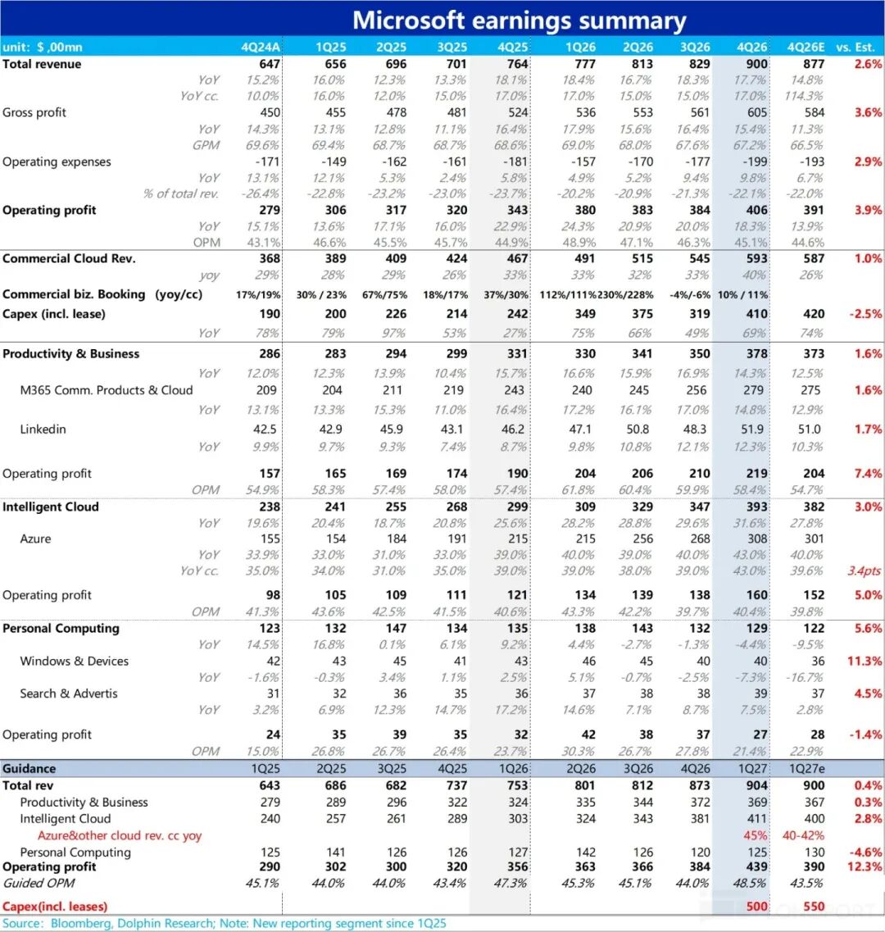Select the 'unit: $,00mn' header label
This screenshot has height=932, width=885.
point(42,47)
